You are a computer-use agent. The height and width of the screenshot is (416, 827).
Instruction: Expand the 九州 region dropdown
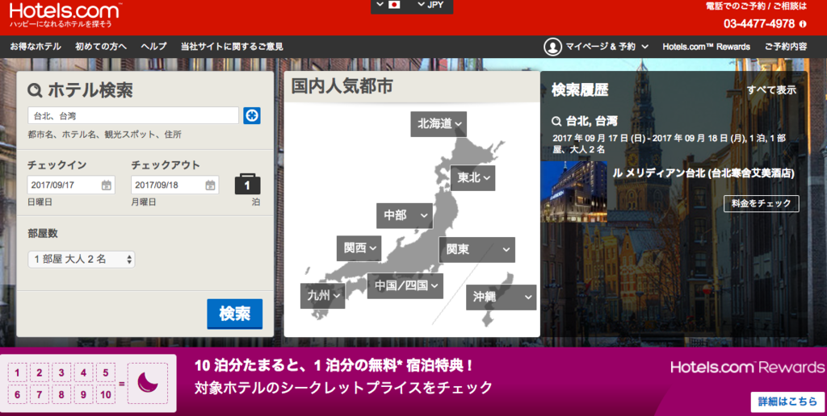(x=323, y=295)
